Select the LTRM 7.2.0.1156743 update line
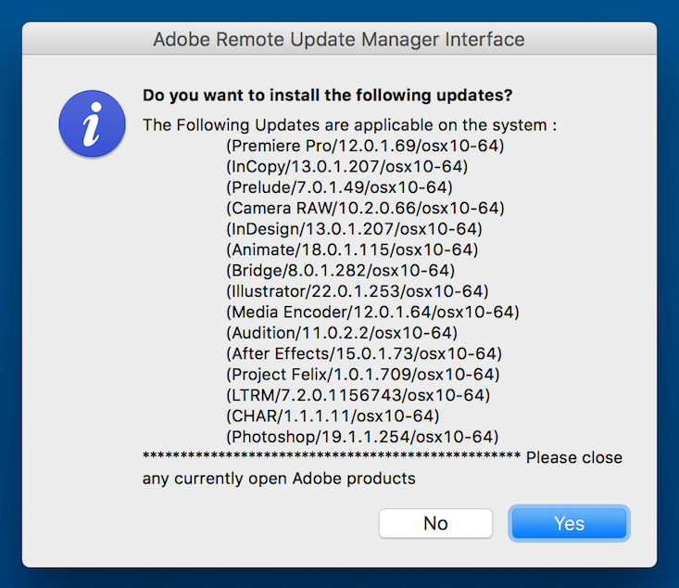 (x=358, y=396)
